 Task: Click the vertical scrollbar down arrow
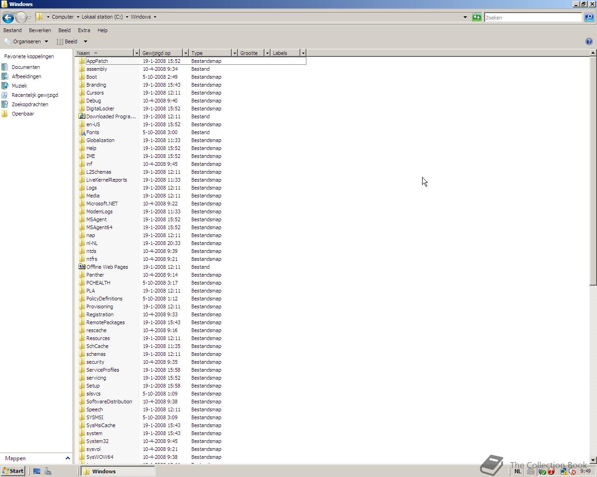[593, 460]
